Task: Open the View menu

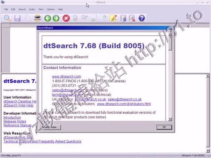Action: (x=41, y=9)
